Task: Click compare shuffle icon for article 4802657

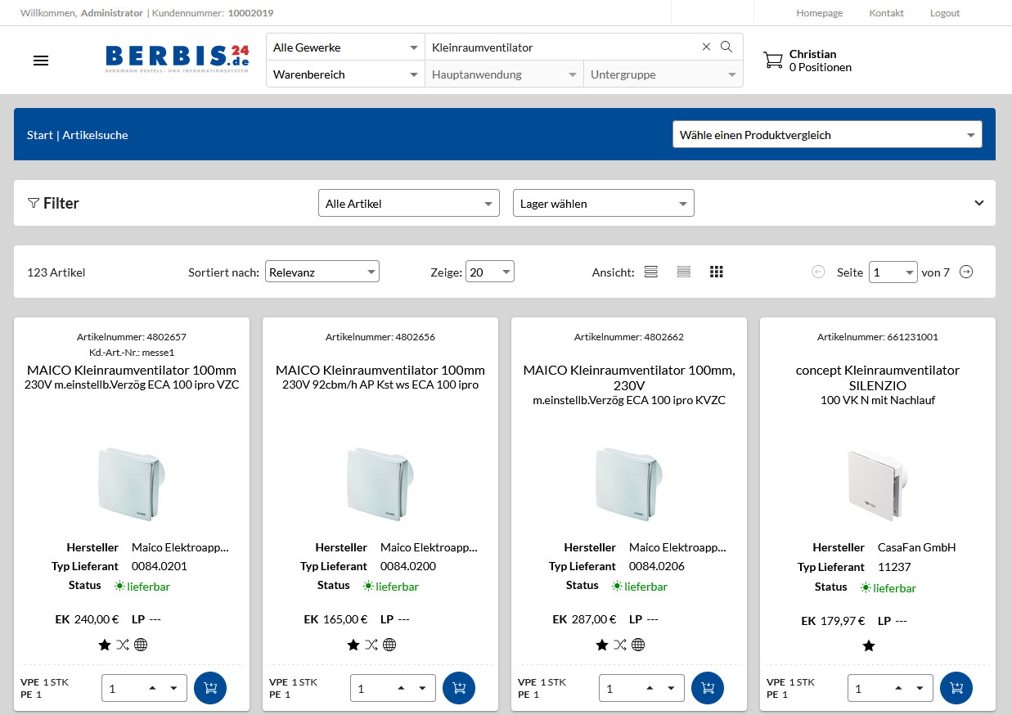Action: 123,645
